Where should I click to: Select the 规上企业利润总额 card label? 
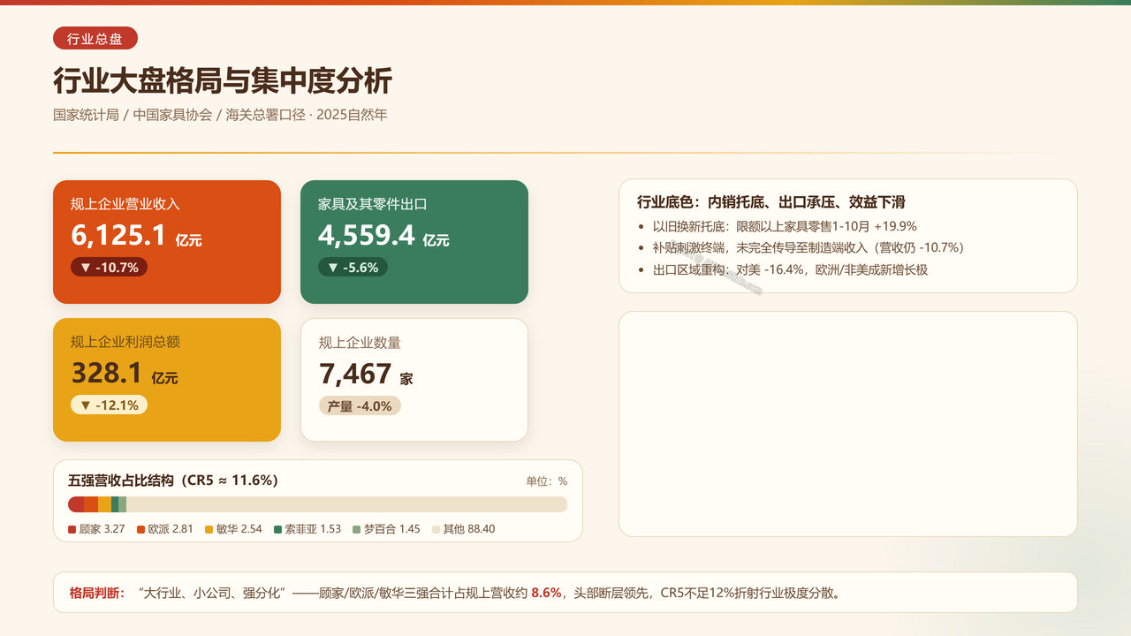click(x=125, y=342)
